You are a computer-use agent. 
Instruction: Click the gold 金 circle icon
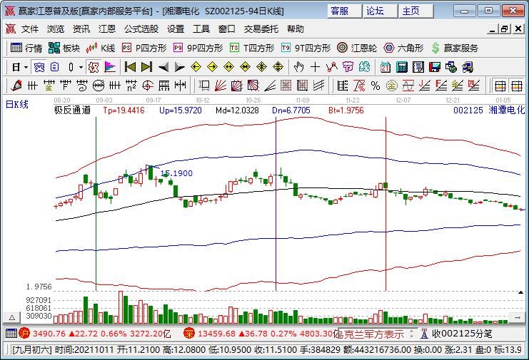click(x=391, y=86)
